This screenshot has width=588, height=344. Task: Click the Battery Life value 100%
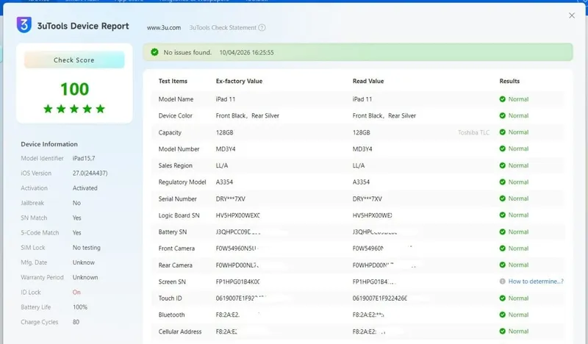80,307
